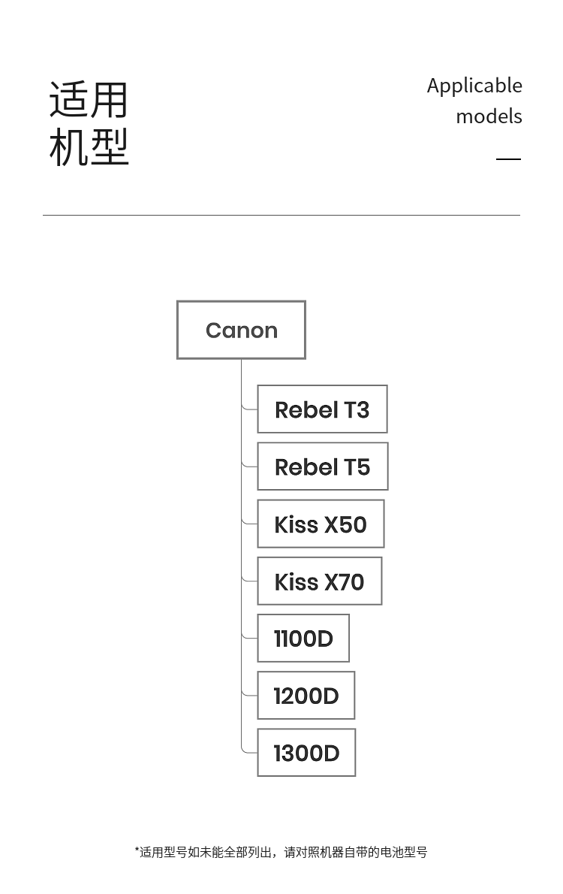Click the 适用机型 heading
Viewport: 563px width, 894px height.
(89, 123)
